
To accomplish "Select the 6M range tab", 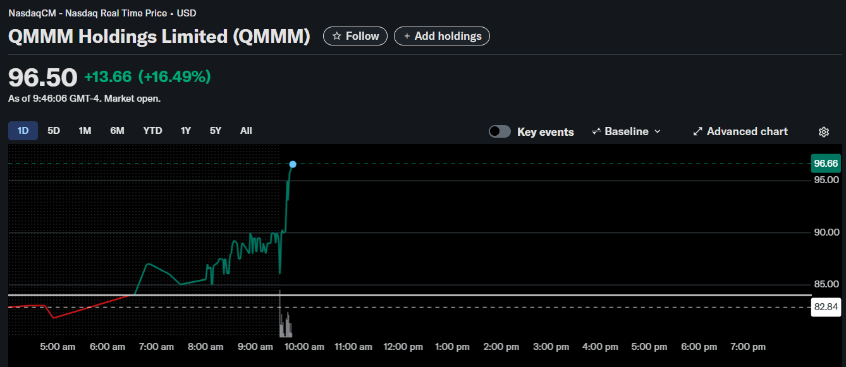I will click(117, 131).
